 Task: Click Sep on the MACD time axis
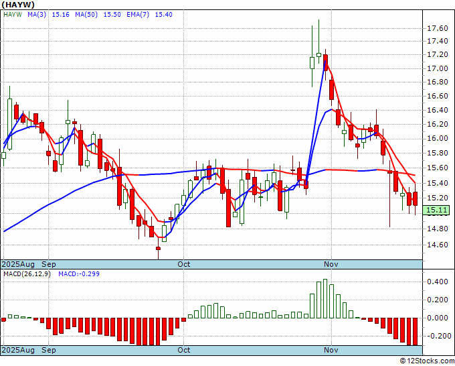click(48, 350)
